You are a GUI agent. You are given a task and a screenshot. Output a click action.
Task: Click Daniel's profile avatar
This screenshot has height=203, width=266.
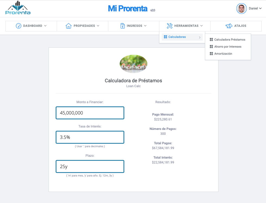(x=241, y=8)
